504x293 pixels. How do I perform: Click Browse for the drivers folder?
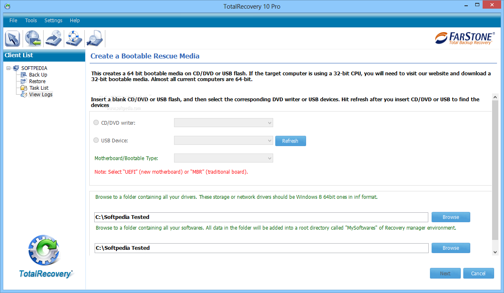[x=451, y=217]
